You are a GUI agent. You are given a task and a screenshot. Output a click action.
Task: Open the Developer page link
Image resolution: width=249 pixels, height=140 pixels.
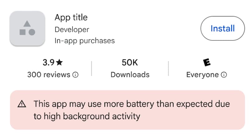click(72, 30)
